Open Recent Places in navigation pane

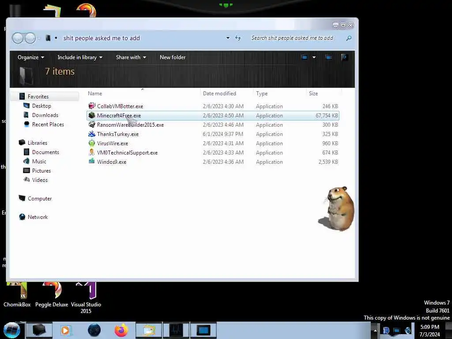tap(48, 124)
